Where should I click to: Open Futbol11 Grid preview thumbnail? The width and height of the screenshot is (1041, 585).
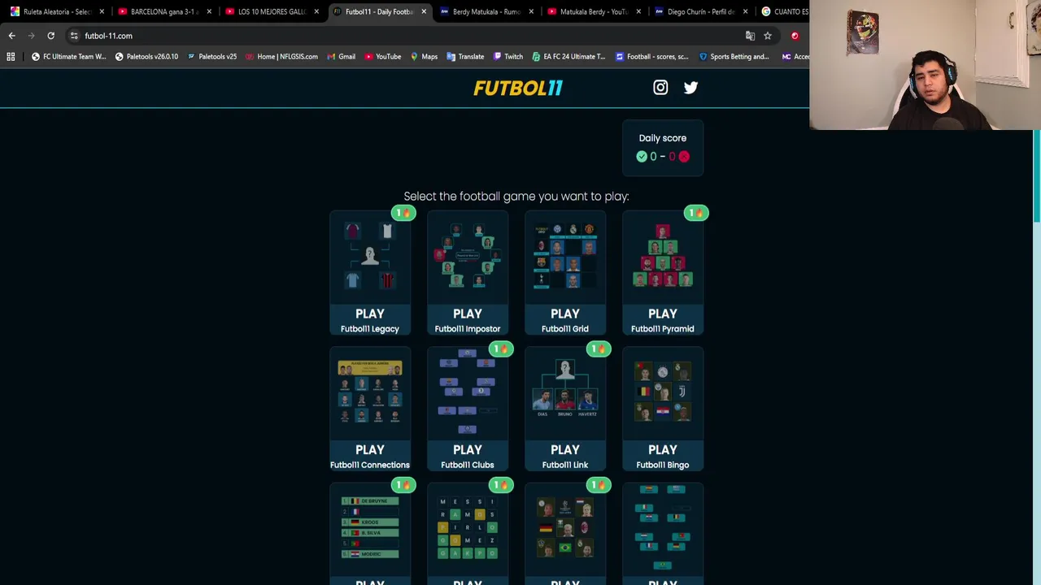click(x=565, y=257)
